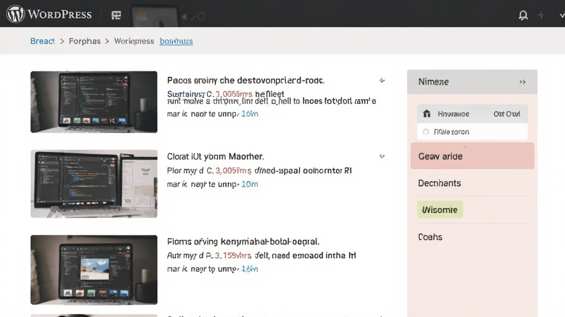
Task: Click the arrow icon beside the first post title
Action: pyautogui.click(x=382, y=80)
